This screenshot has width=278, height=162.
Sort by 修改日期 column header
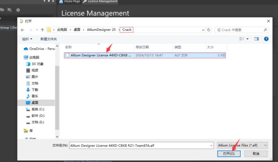pyautogui.click(x=142, y=47)
